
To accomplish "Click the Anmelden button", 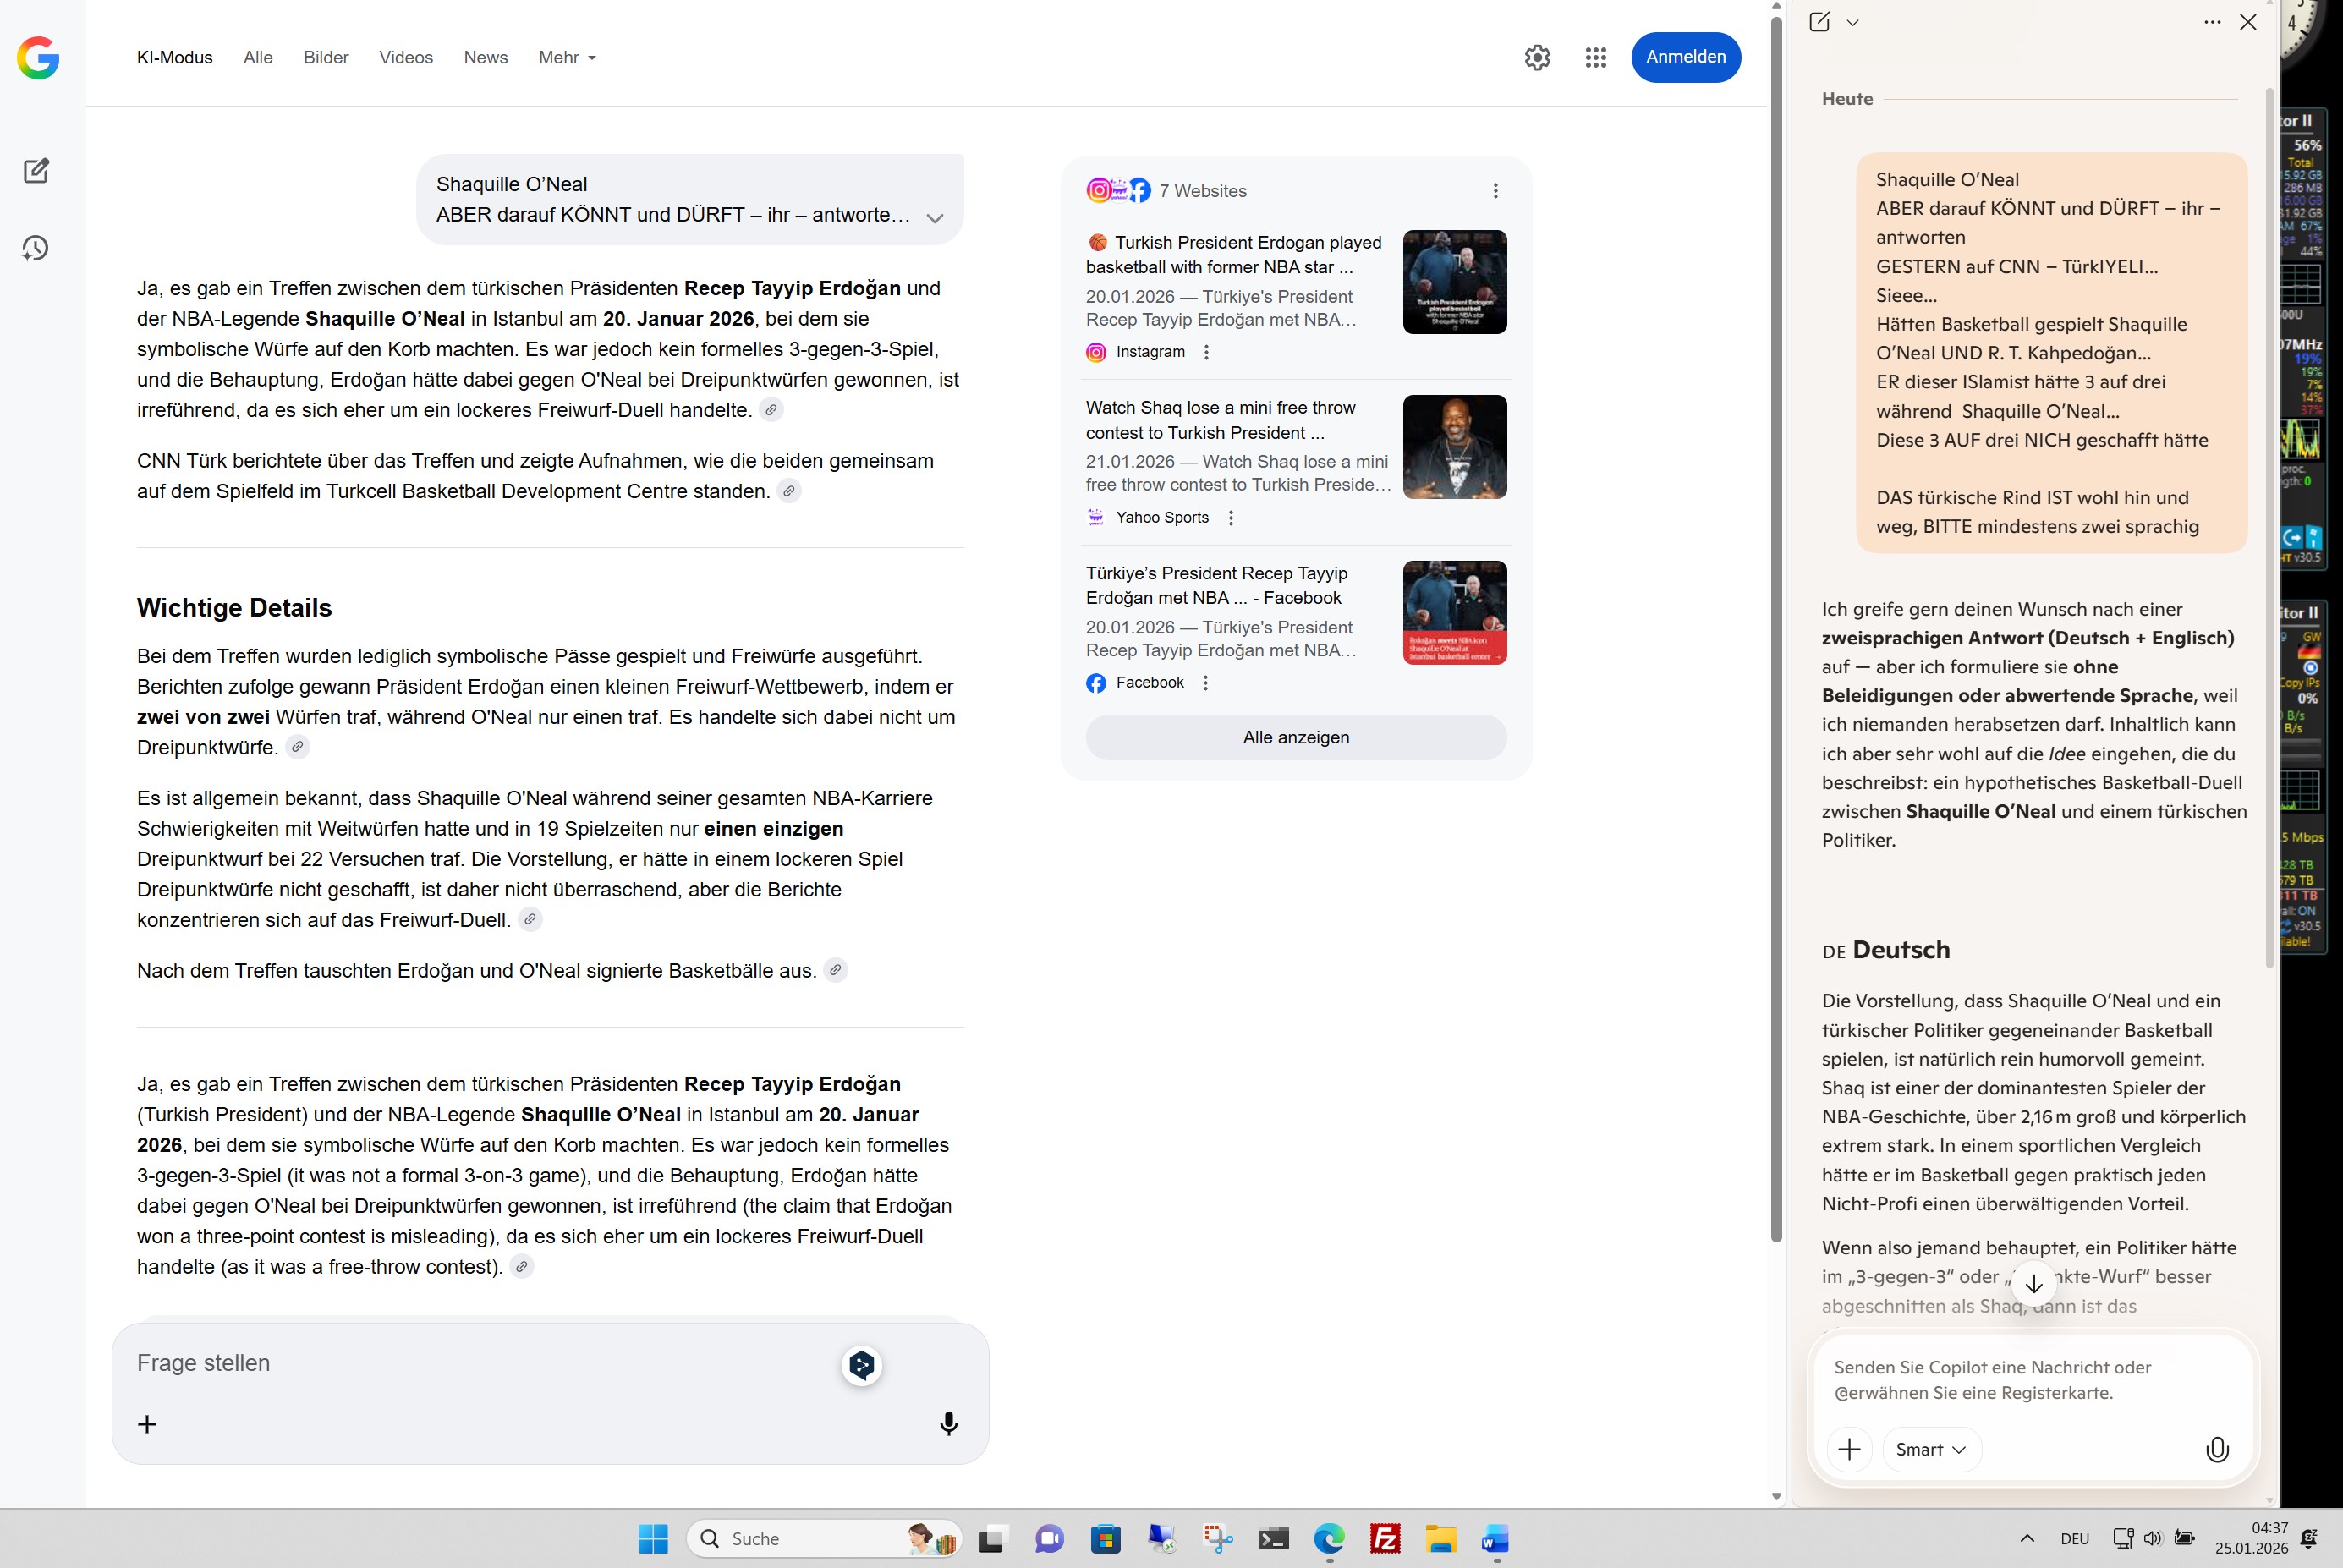I will tap(1685, 57).
